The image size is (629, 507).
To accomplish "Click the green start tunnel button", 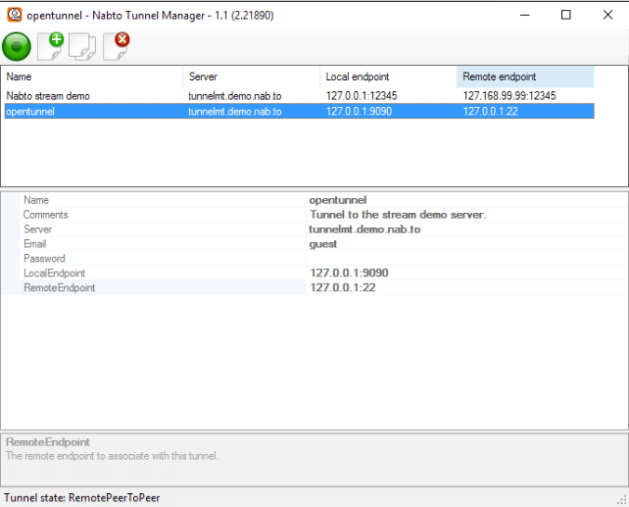I will pyautogui.click(x=17, y=47).
